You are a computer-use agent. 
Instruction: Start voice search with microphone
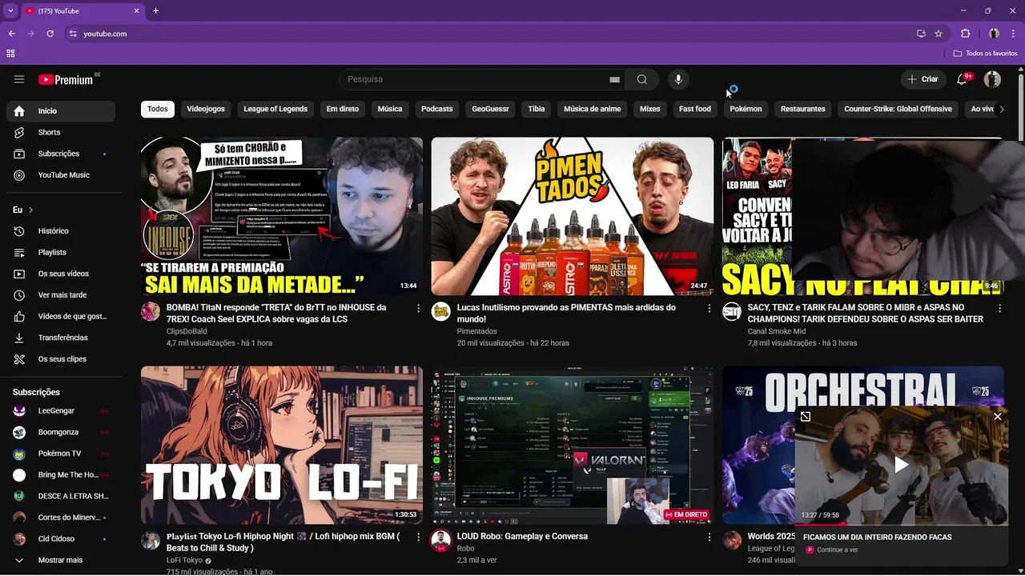point(678,79)
